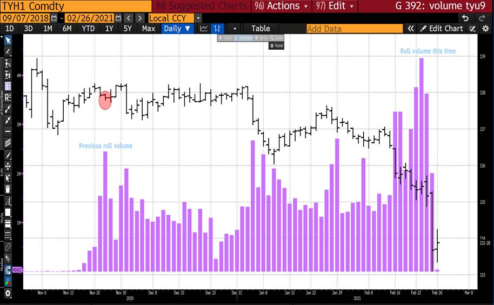Collapse panel with double left chevron
Viewport: 494px width, 305px height.
[411, 29]
